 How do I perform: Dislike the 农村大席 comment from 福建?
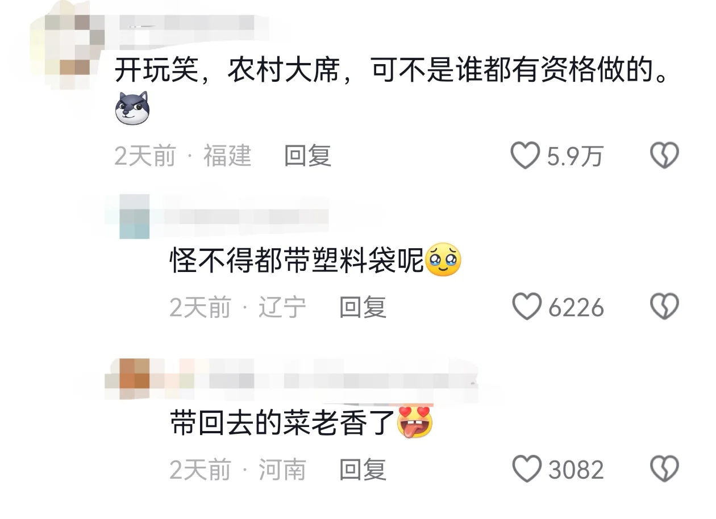point(664,155)
